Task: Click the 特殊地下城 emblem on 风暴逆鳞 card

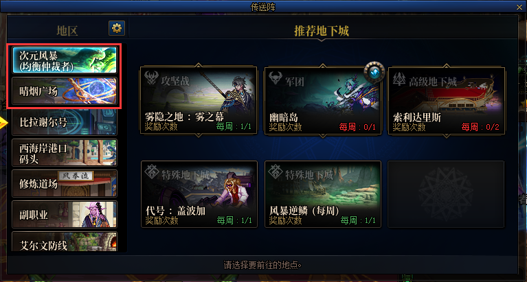Action: [276, 172]
